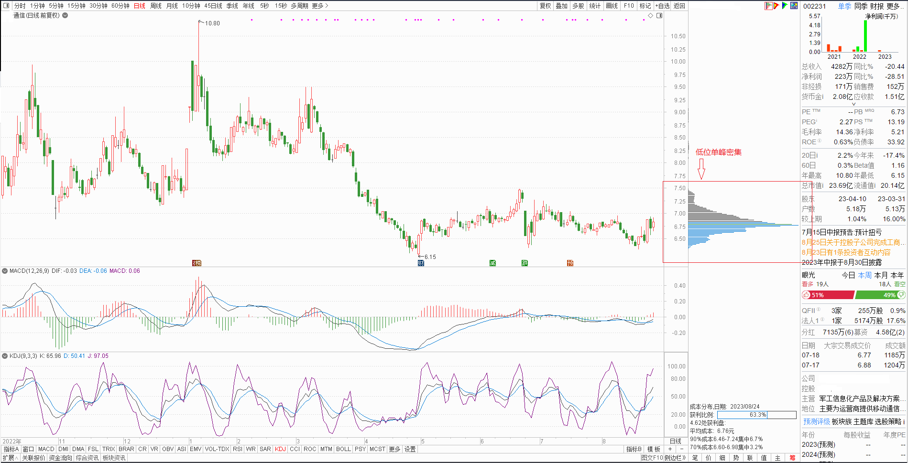
Task: Click the blue info panel icon
Action: [x=794, y=6]
